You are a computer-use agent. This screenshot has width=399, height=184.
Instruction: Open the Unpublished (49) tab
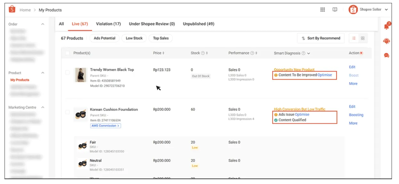point(199,24)
